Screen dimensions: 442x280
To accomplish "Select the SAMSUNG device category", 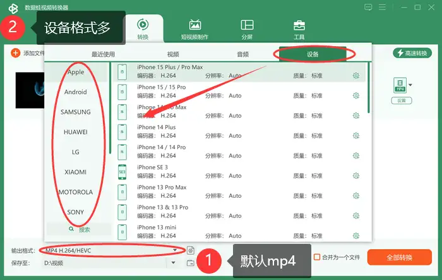I will coord(76,112).
